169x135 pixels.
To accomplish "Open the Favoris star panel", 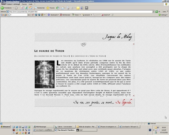I will pos(50,8).
